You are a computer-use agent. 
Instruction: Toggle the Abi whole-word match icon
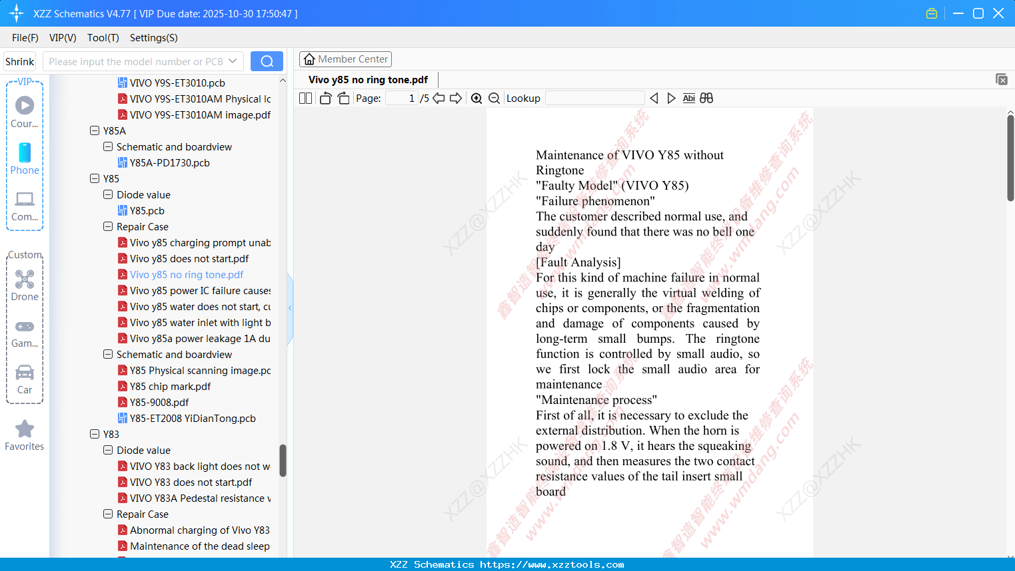[x=689, y=98]
